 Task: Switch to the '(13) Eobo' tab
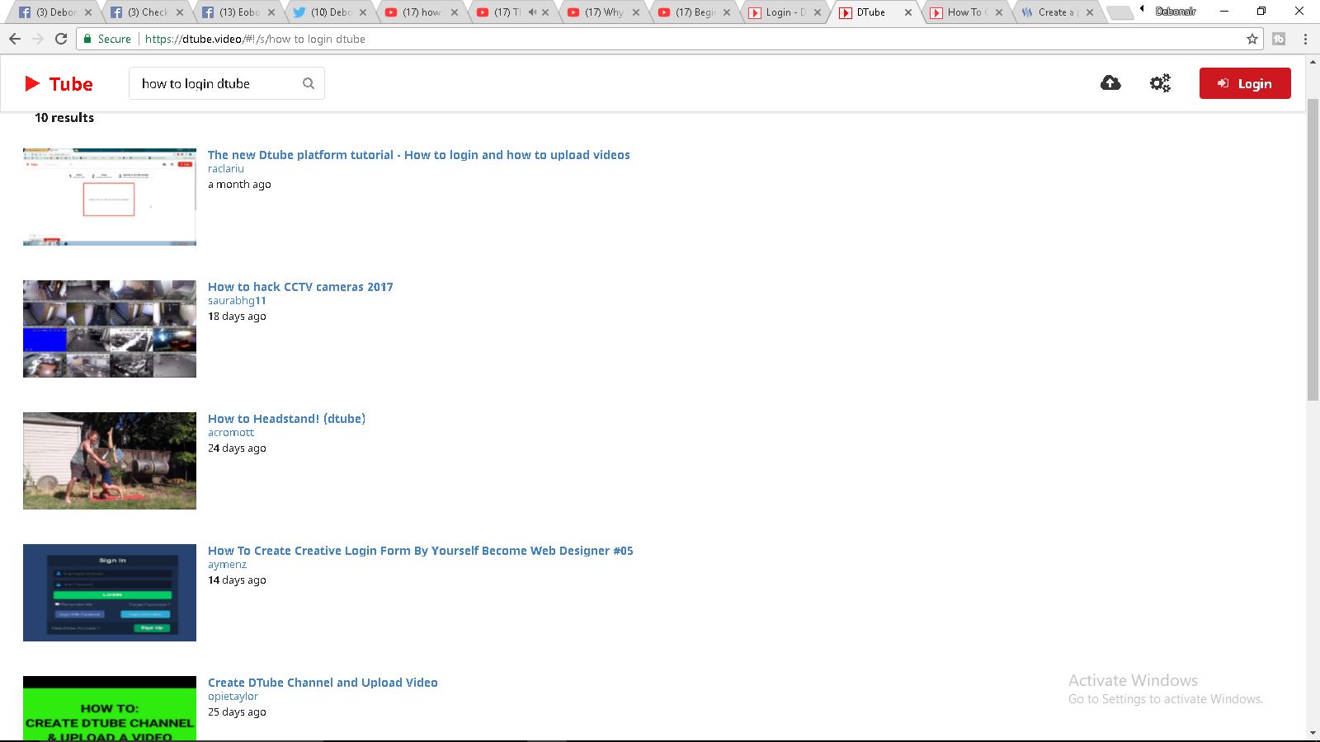coord(238,12)
